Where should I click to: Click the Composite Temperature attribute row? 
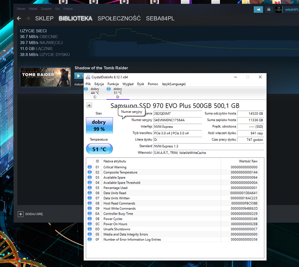tap(173, 172)
